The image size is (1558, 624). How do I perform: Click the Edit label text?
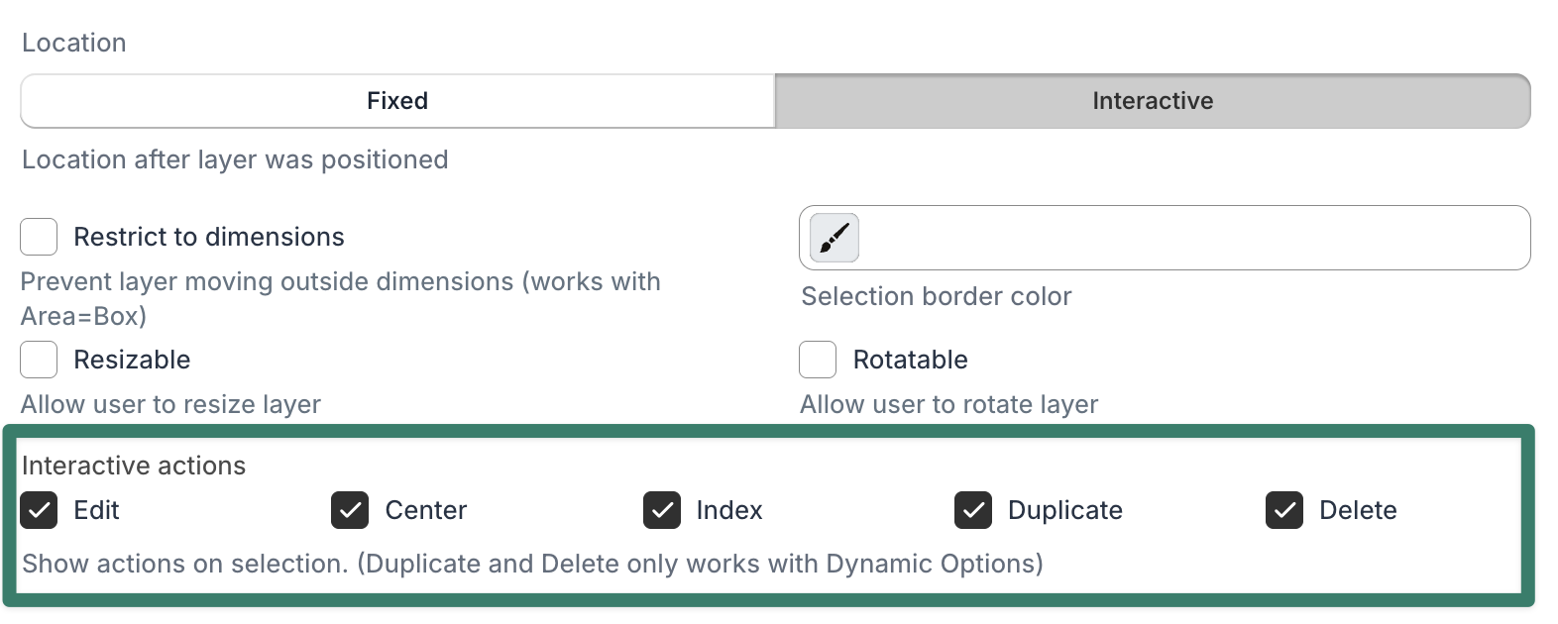point(96,510)
